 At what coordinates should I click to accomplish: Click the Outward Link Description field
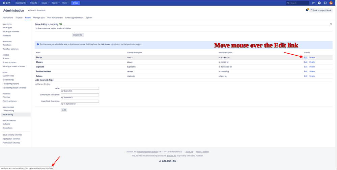coord(80,95)
